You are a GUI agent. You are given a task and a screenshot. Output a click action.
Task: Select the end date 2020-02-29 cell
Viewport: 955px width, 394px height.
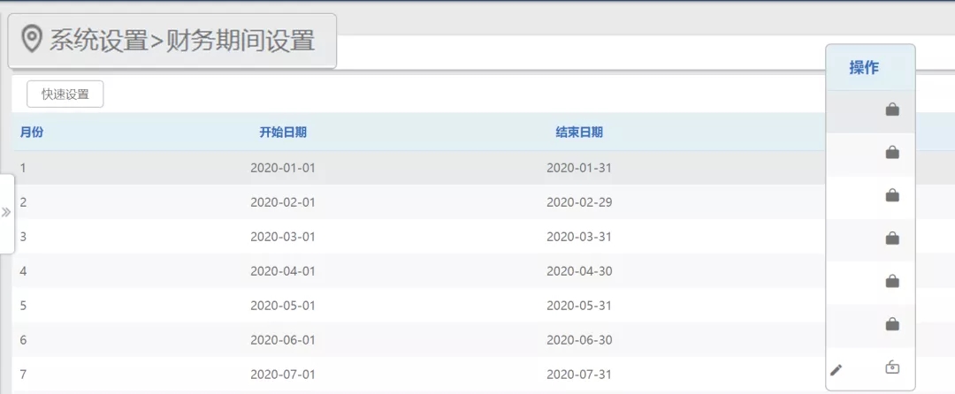pyautogui.click(x=579, y=201)
